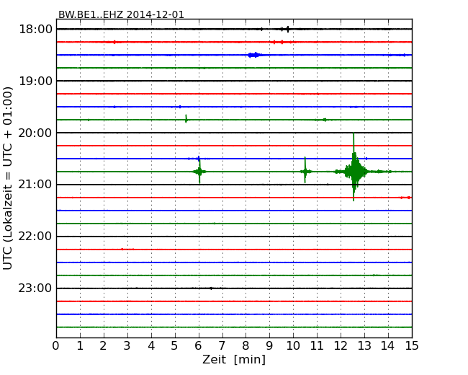Select the 20:00 time label
The height and width of the screenshot is (375, 468).
click(x=35, y=133)
